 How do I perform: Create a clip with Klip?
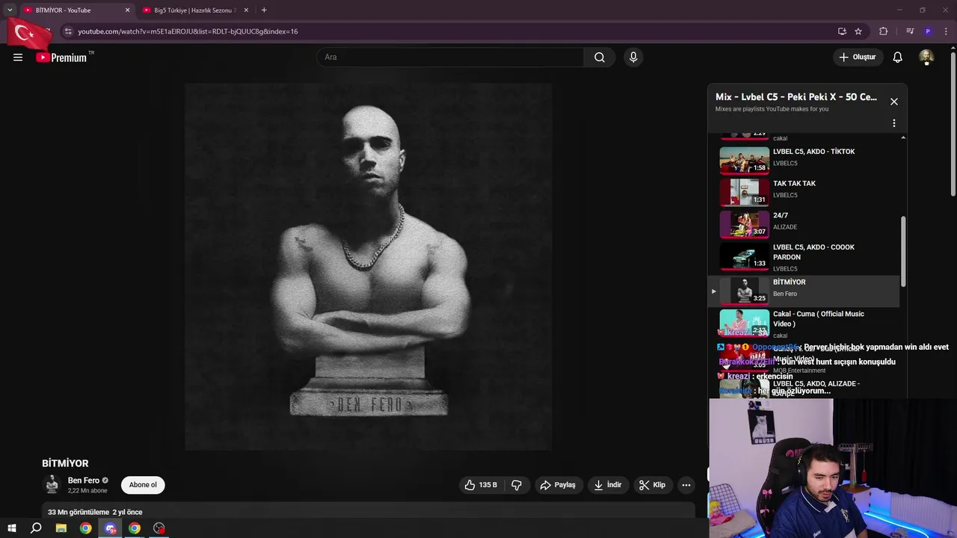(652, 485)
